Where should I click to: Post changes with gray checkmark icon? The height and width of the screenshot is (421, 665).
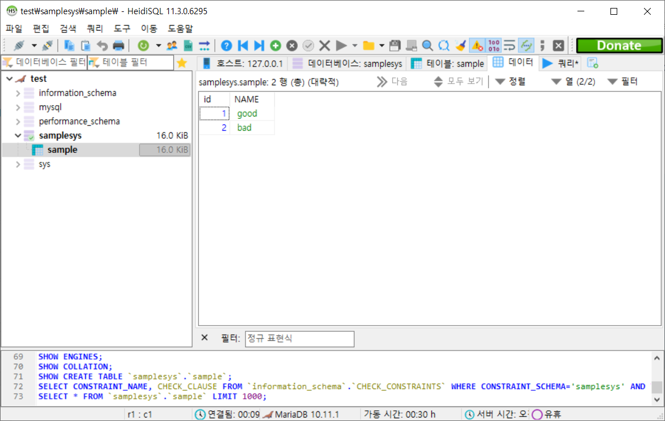308,45
